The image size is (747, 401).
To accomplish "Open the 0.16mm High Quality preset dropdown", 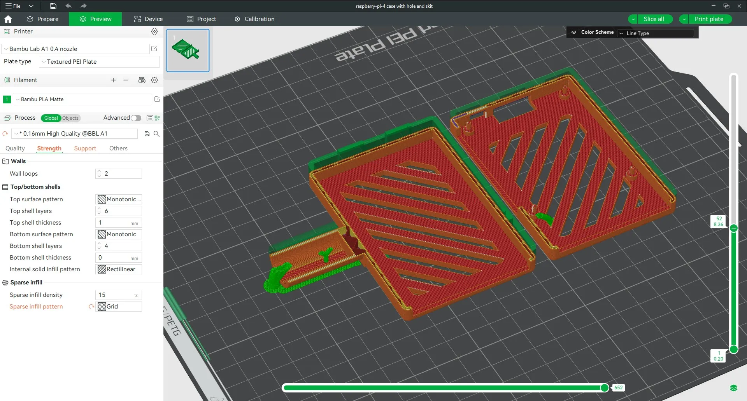I will tap(75, 134).
